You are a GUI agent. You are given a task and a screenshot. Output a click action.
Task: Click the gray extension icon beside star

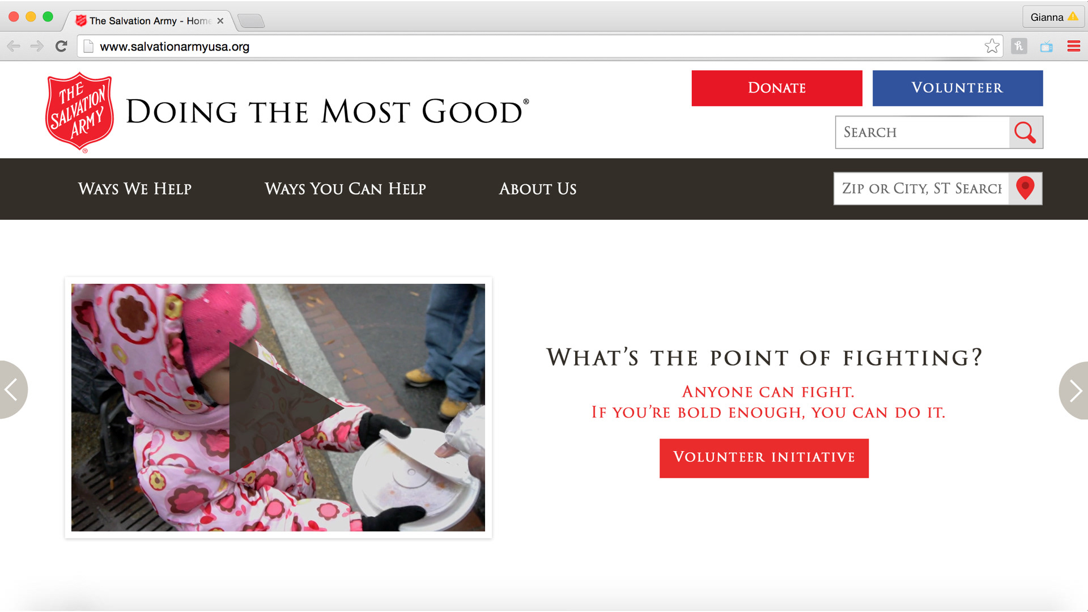click(1019, 46)
